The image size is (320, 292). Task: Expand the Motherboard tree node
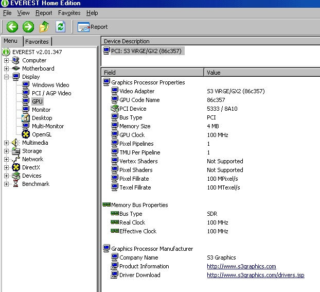pos(6,68)
